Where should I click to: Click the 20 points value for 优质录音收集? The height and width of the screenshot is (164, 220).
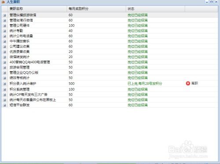[70, 51]
